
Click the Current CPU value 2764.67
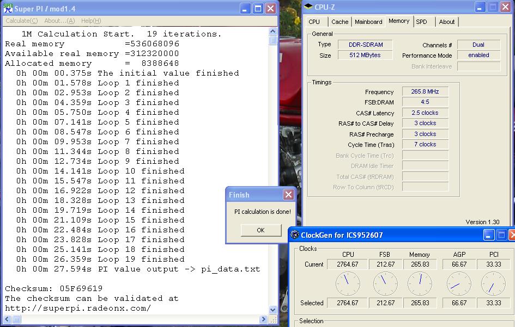tap(348, 264)
